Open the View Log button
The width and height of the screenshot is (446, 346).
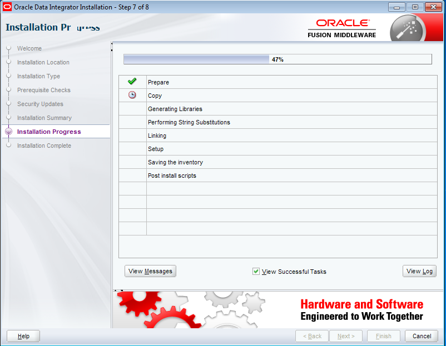419,271
